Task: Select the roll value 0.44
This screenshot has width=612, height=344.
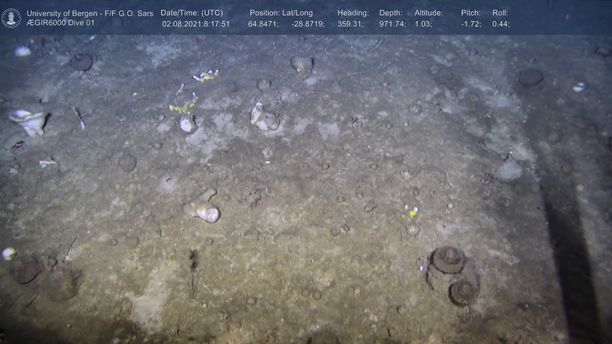Action: coord(501,24)
